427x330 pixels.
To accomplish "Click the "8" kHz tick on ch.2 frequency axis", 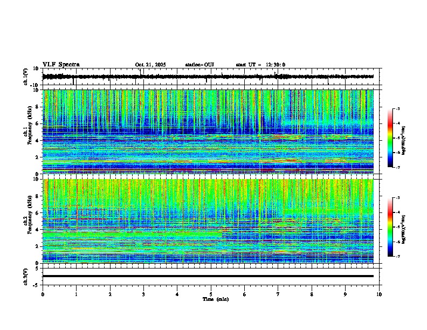I will coord(37,196).
